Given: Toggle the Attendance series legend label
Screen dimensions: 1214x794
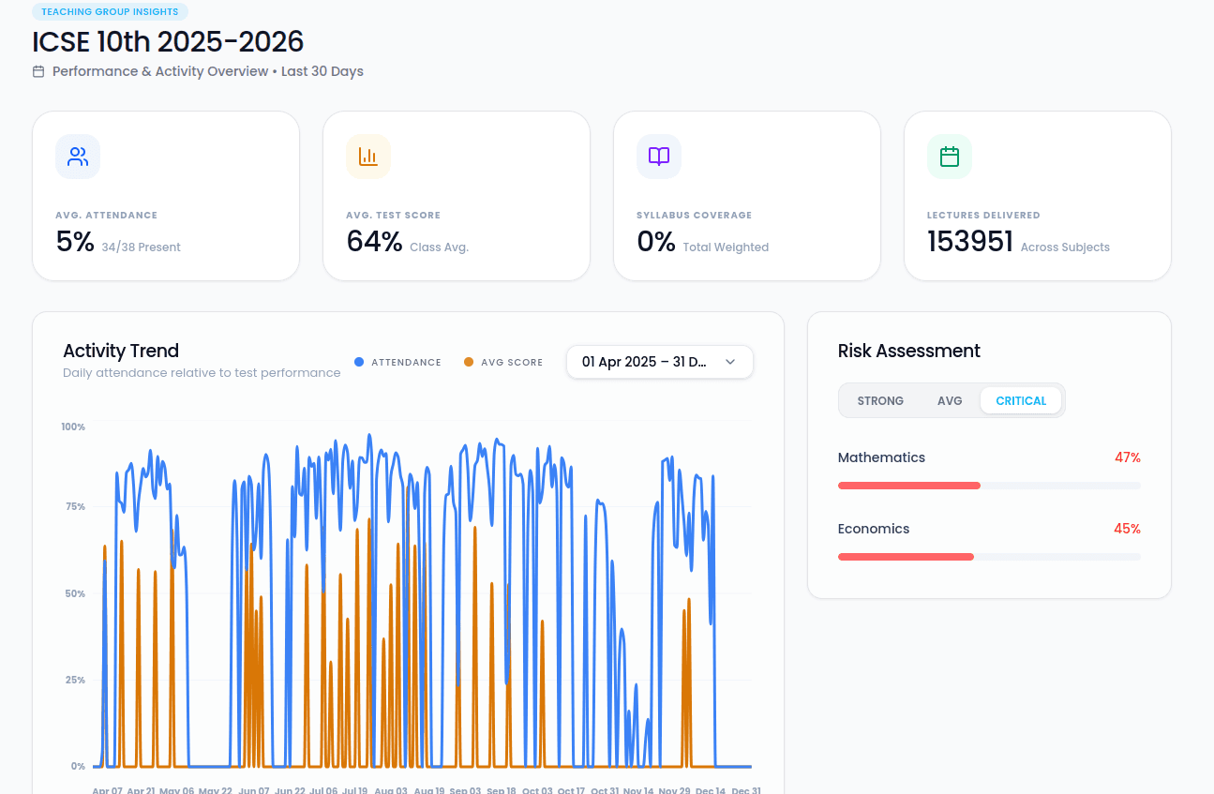Looking at the screenshot, I should coord(406,362).
